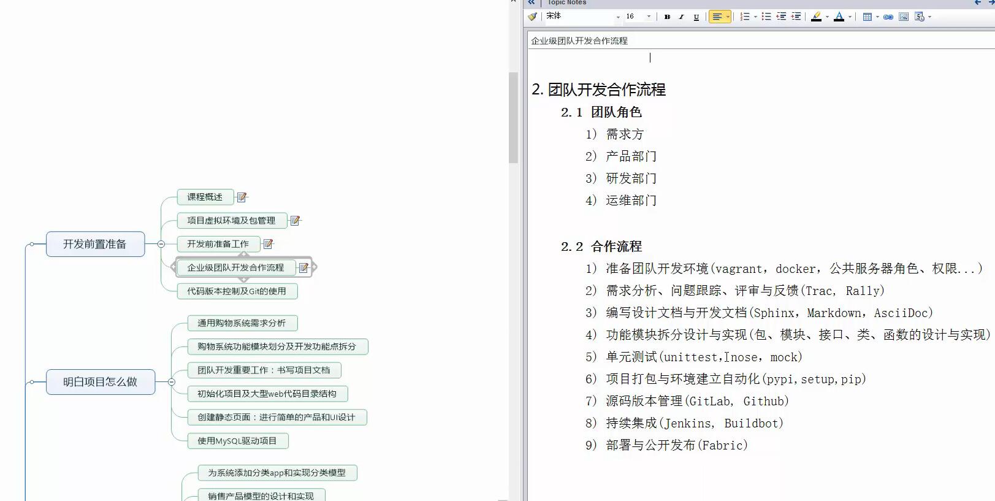Open insert table dropdown arrow

pos(877,17)
